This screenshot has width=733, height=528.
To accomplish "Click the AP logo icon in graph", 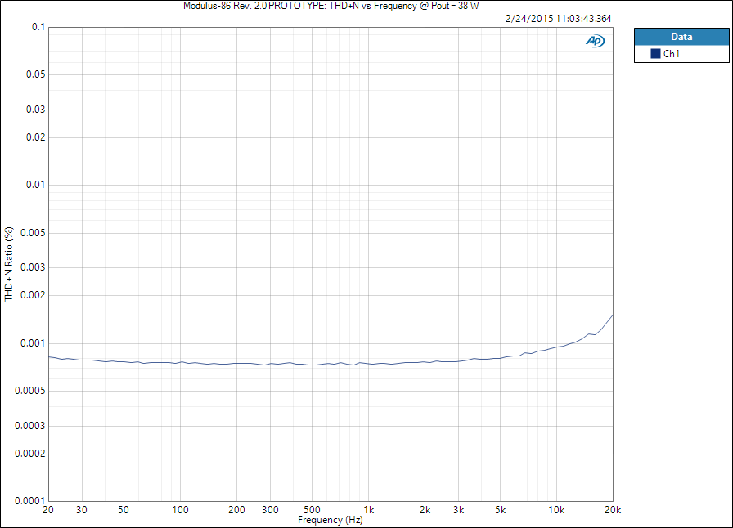I will pyautogui.click(x=595, y=41).
